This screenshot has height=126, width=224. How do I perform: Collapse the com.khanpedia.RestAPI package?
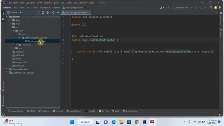(19, 37)
